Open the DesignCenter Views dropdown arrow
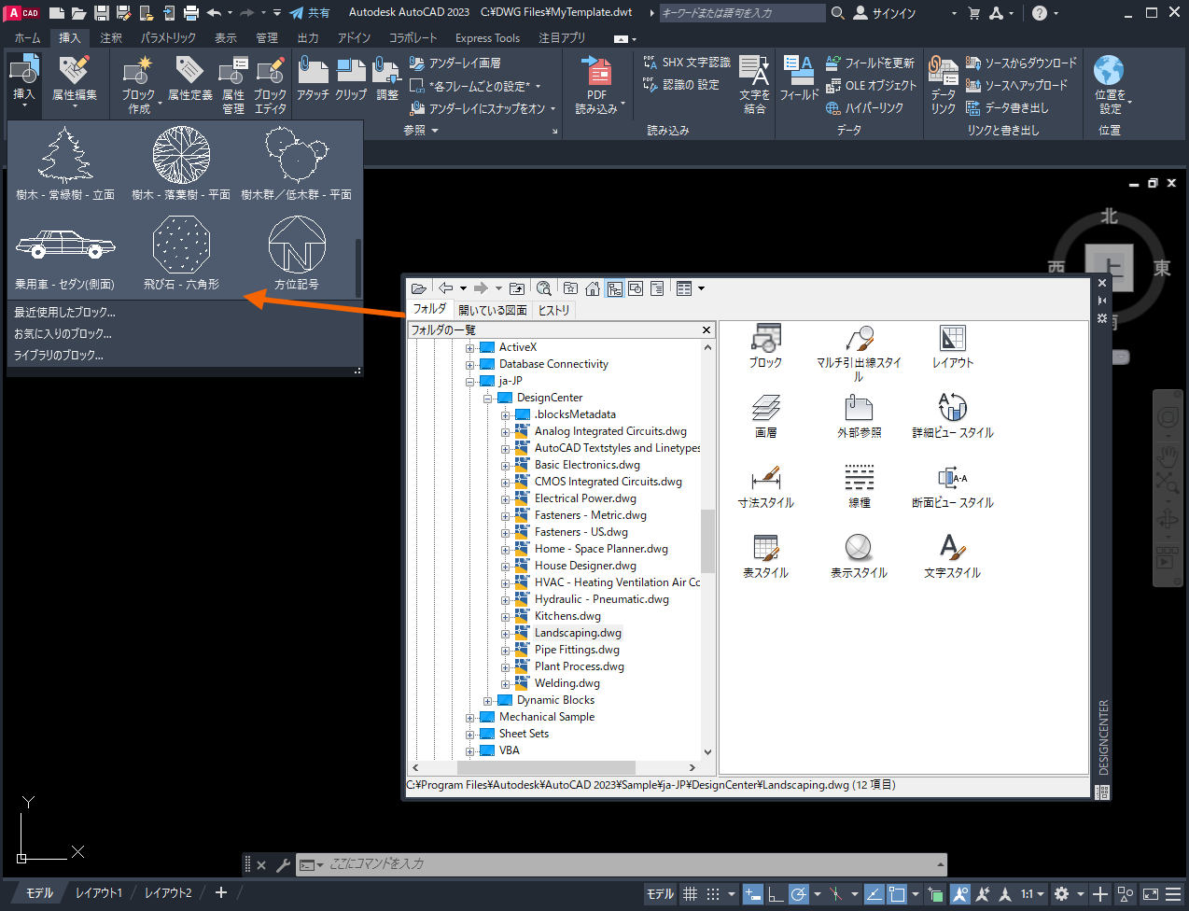This screenshot has height=911, width=1189. point(701,288)
